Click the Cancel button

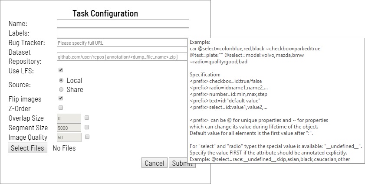(154, 163)
